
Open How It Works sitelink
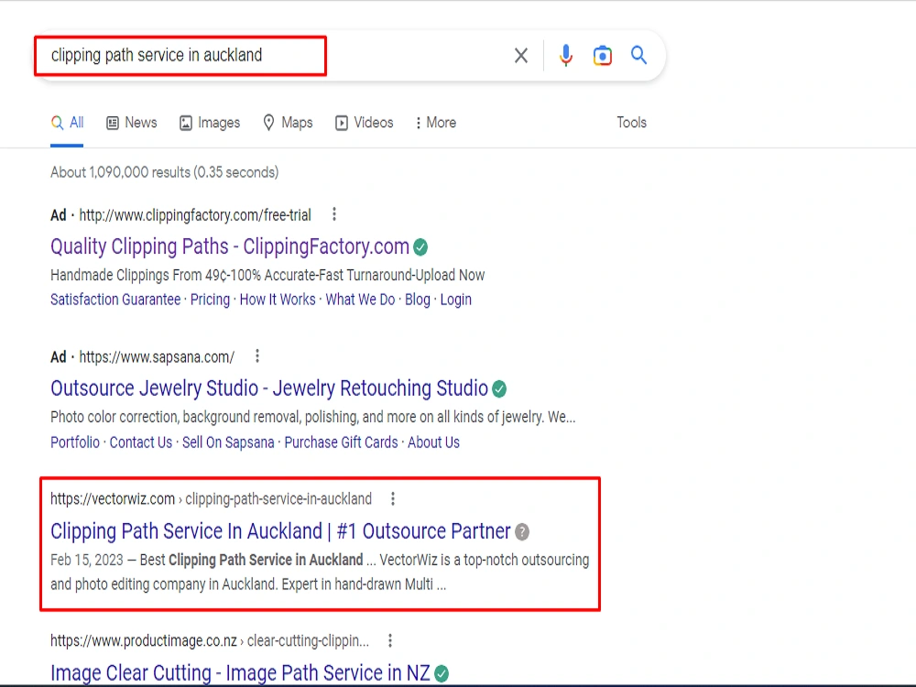tap(278, 300)
